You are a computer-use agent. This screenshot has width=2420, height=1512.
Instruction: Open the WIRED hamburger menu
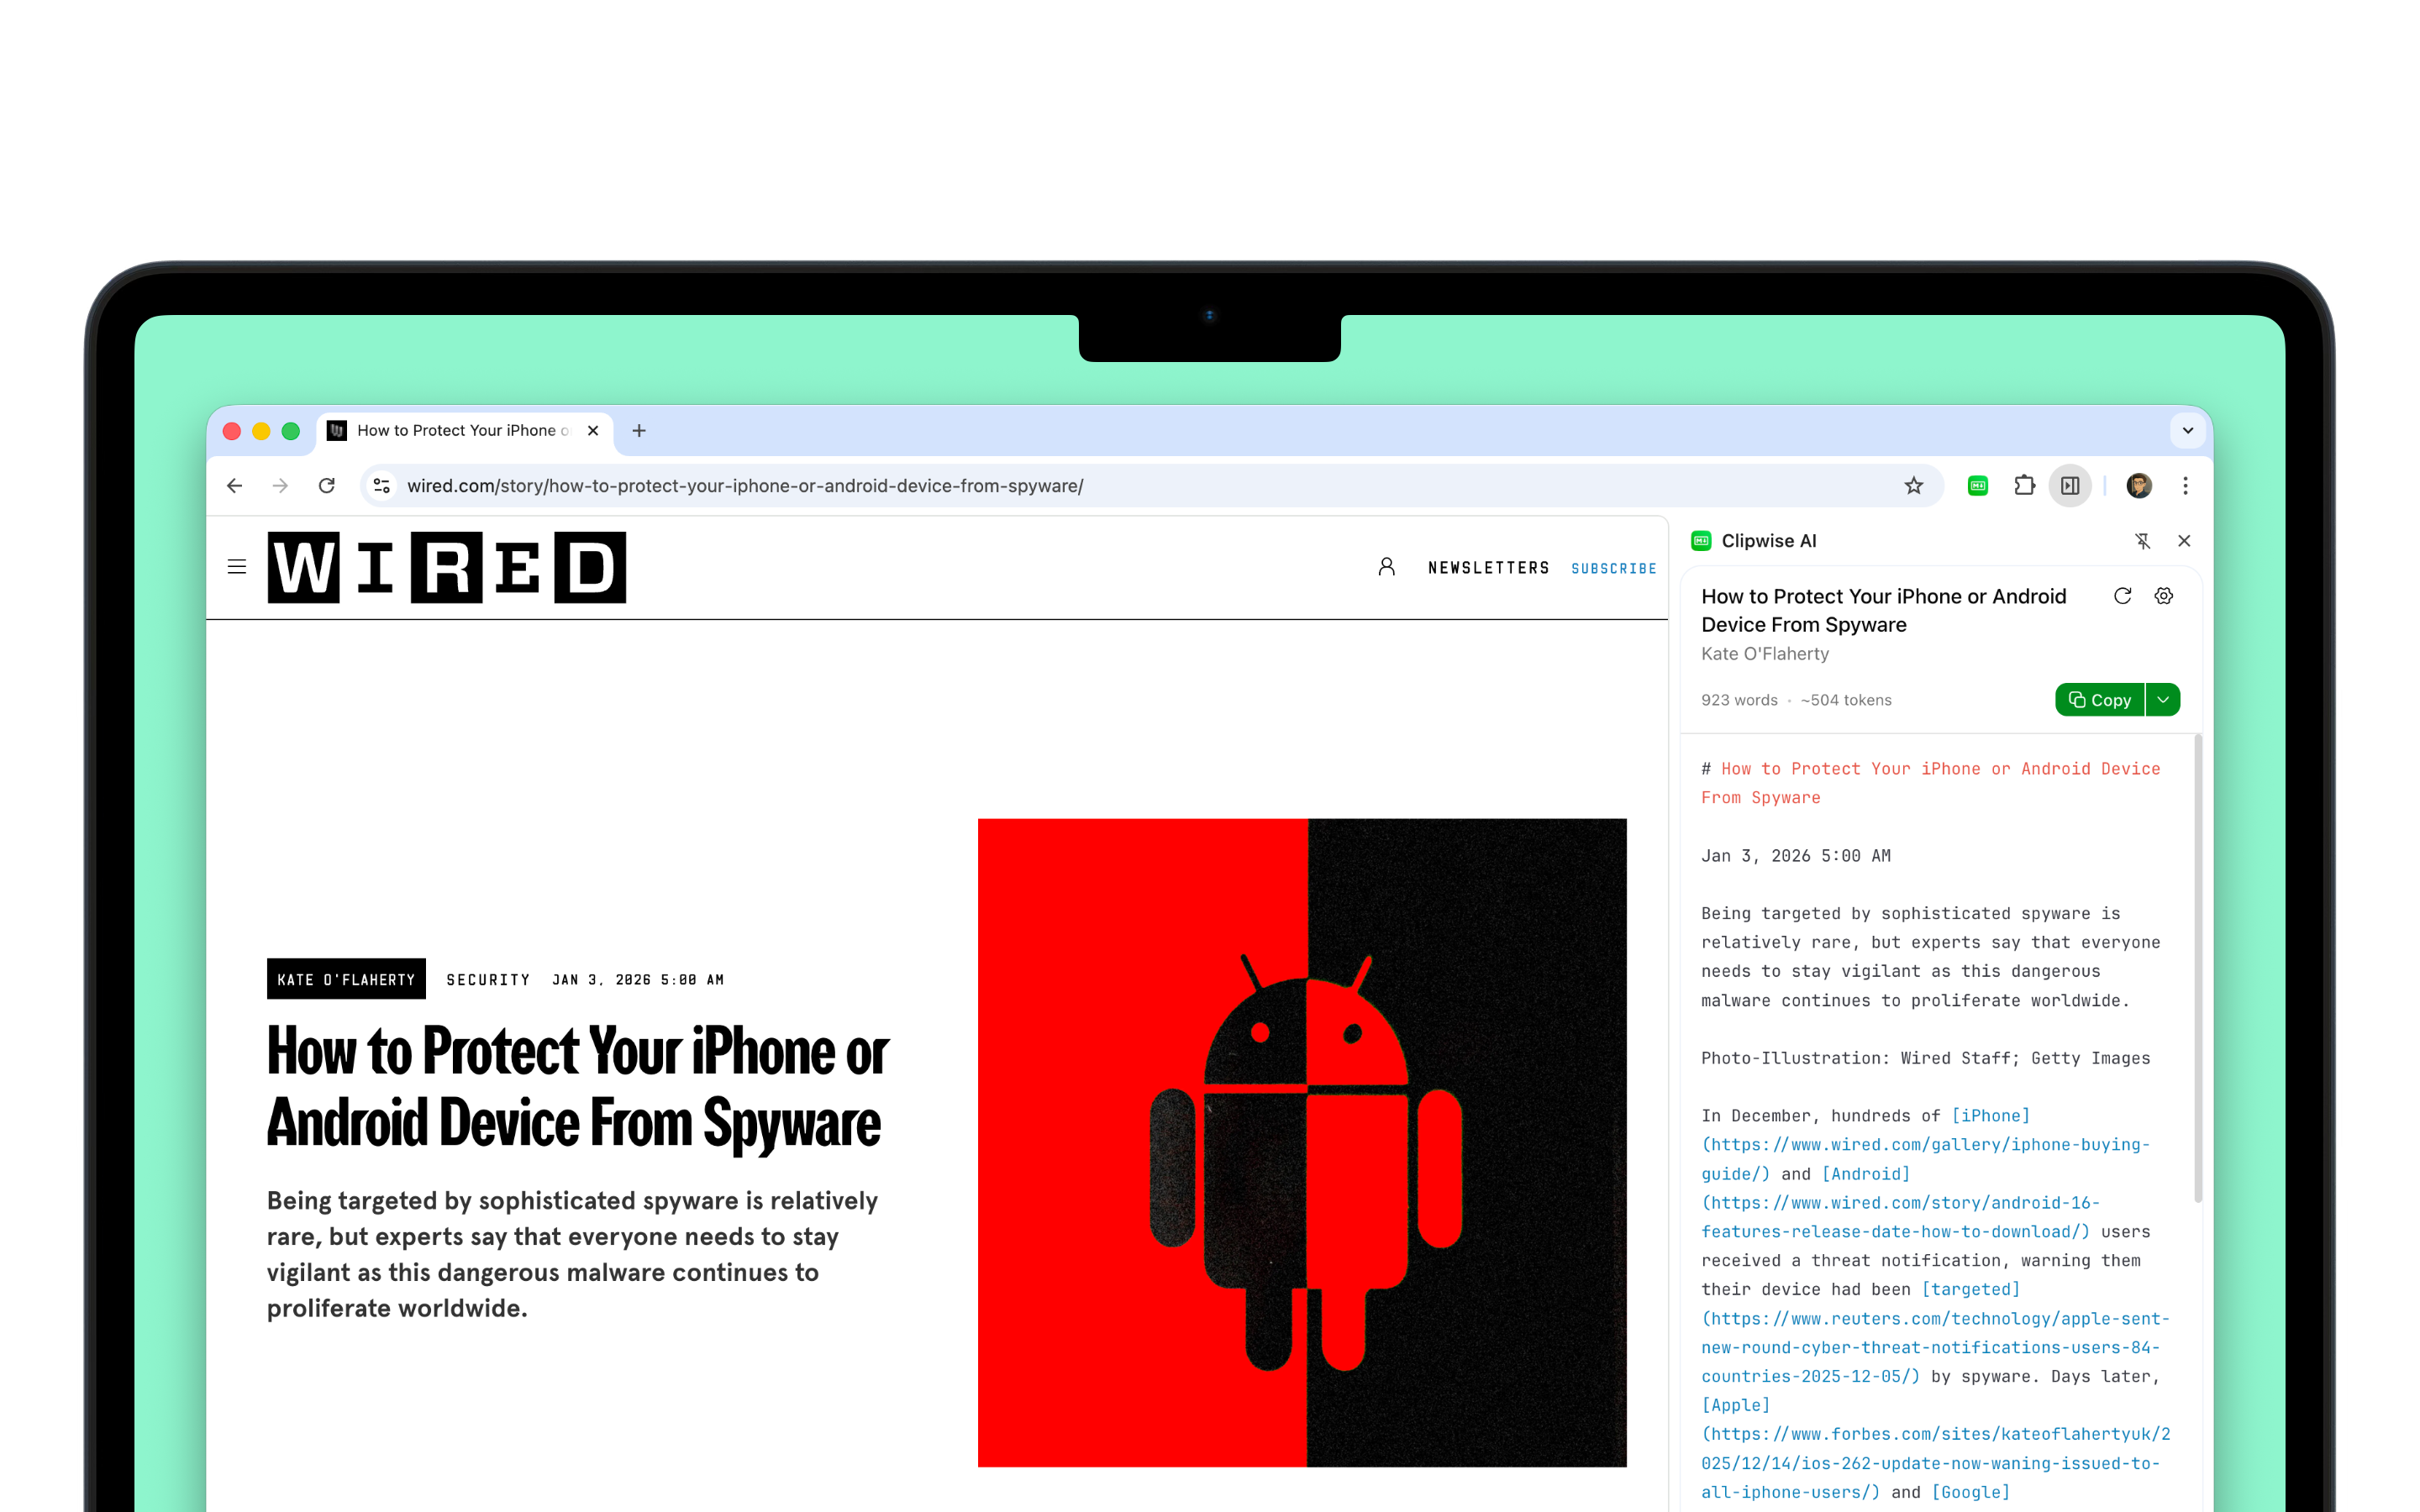pos(237,566)
